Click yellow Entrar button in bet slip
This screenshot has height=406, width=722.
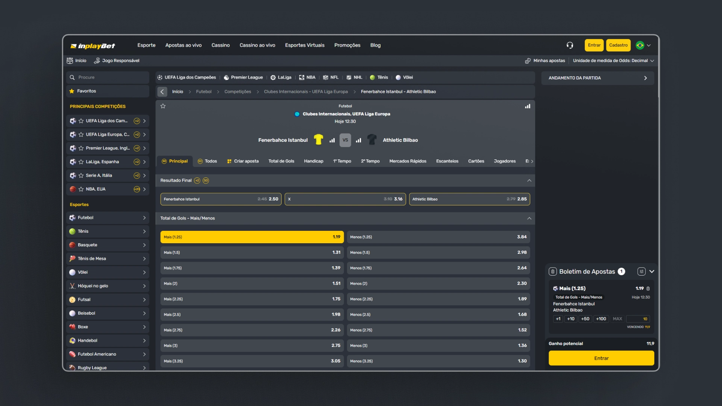click(x=601, y=358)
